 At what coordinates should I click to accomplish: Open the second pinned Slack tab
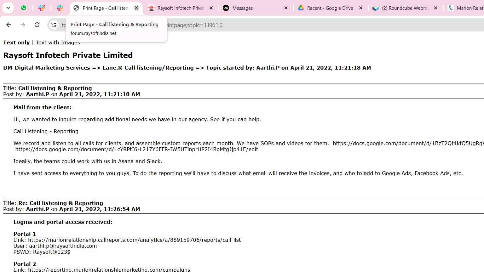[x=60, y=8]
